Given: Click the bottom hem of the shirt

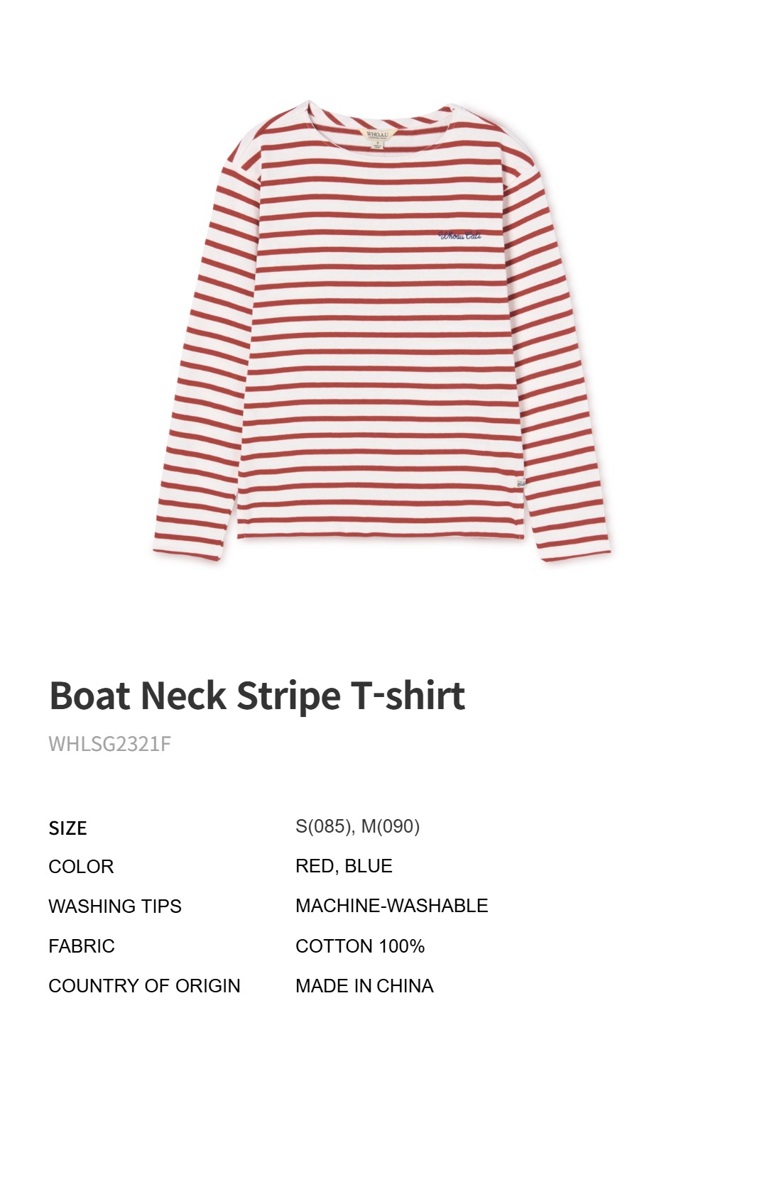Looking at the screenshot, I should point(380,535).
